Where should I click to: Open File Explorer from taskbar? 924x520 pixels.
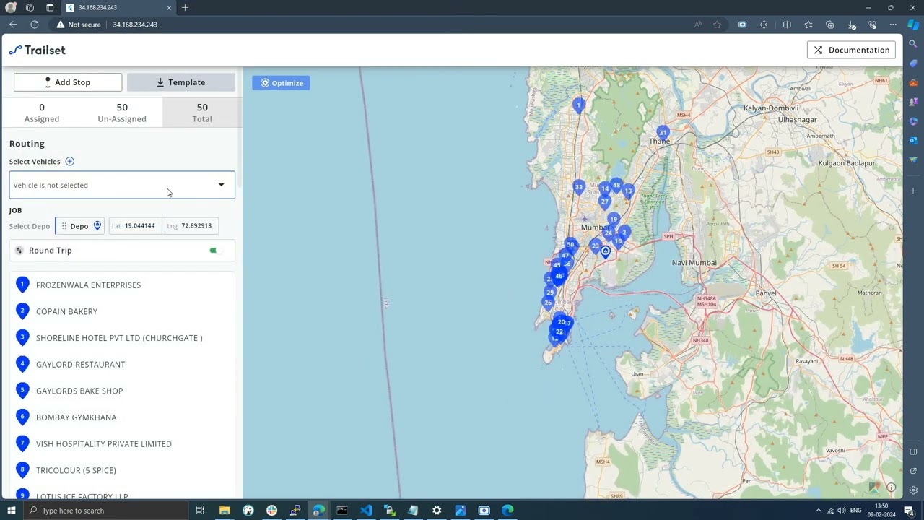click(x=225, y=511)
